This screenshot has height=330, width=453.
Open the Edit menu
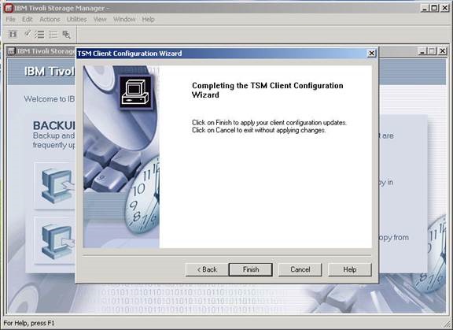(28, 20)
